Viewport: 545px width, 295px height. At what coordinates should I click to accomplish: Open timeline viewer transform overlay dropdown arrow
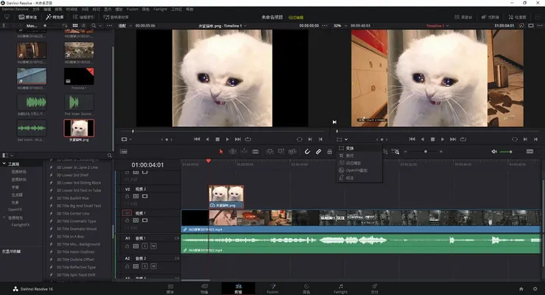point(346,139)
